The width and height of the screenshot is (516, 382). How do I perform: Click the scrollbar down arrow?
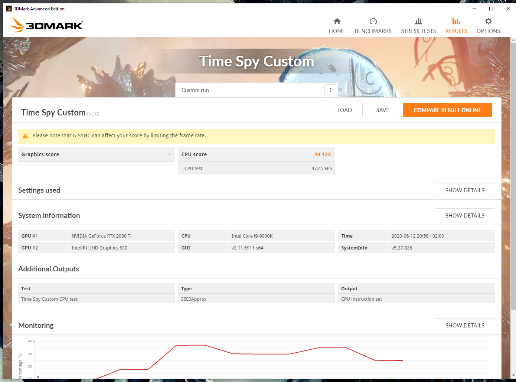513,376
